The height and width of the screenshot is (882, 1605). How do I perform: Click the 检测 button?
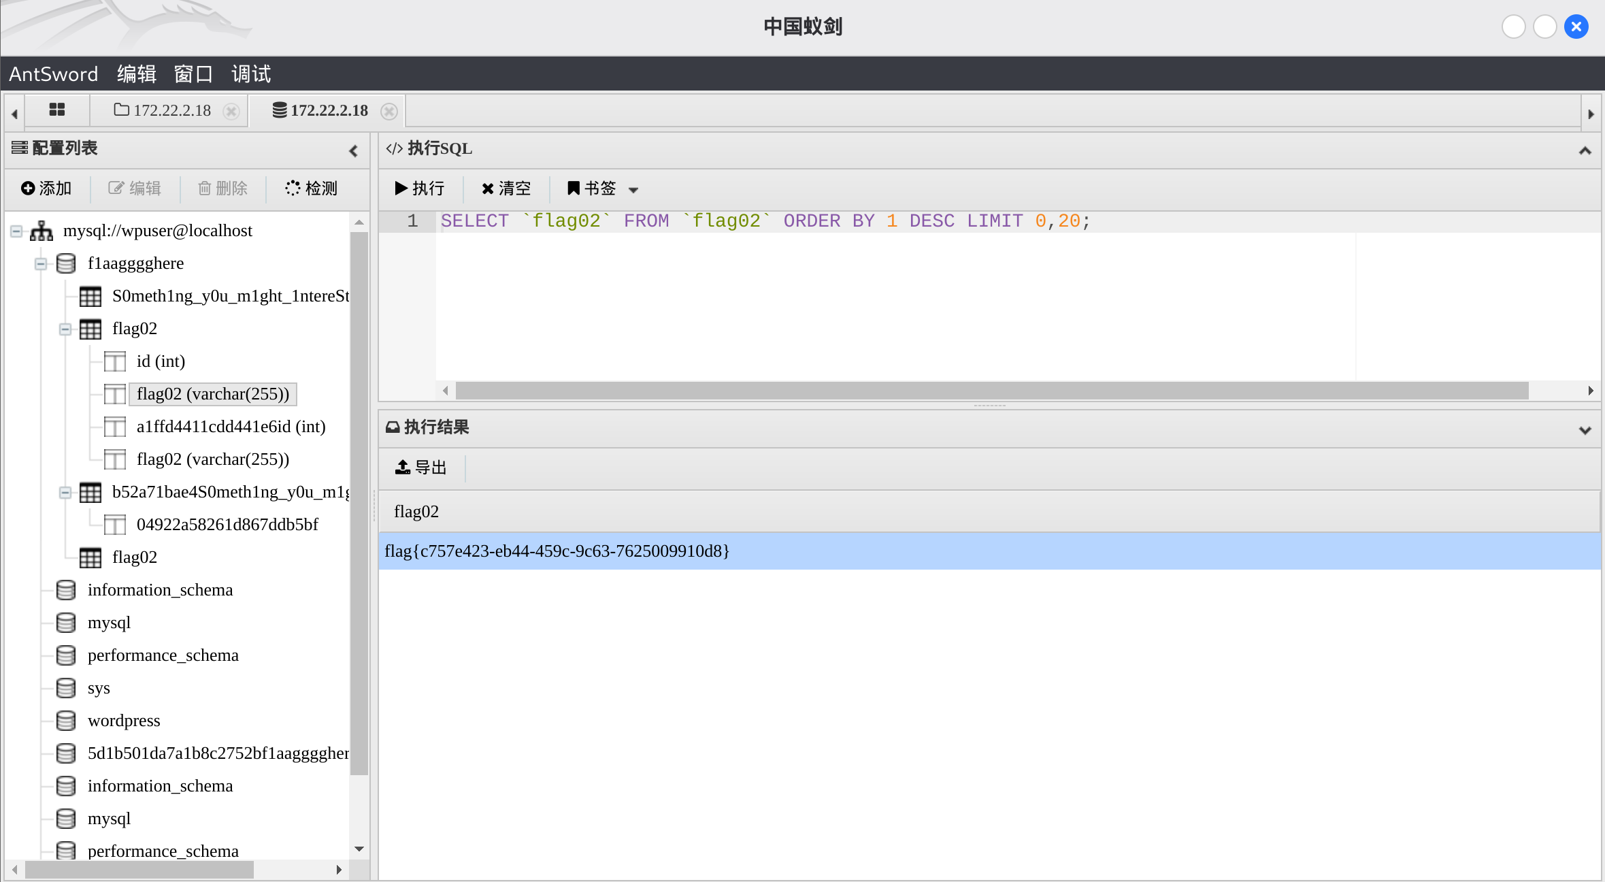pyautogui.click(x=312, y=189)
